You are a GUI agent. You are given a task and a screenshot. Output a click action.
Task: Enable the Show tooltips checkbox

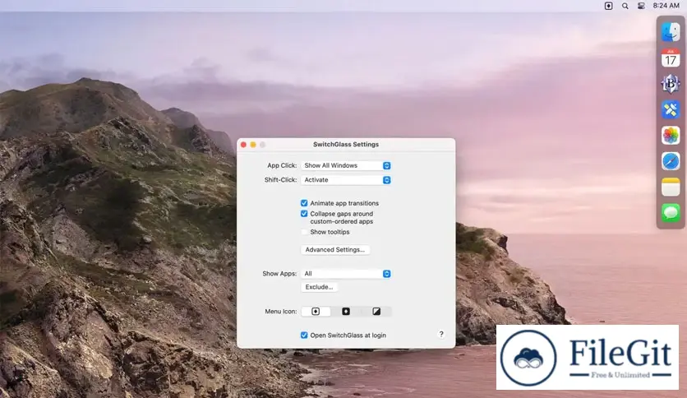[304, 232]
